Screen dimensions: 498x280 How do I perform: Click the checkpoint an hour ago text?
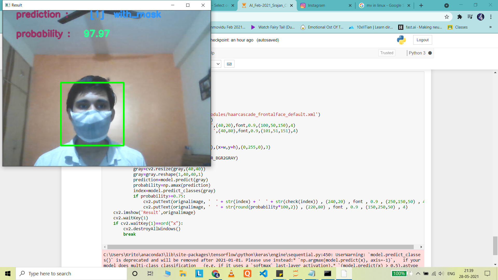click(x=232, y=40)
